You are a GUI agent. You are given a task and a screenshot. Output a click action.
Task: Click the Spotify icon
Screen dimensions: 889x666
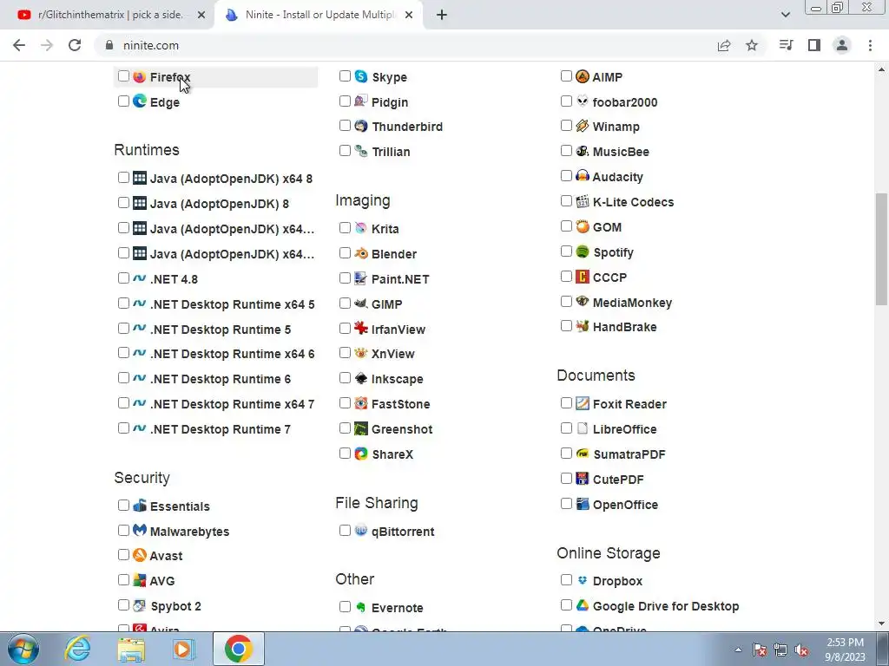coord(583,251)
